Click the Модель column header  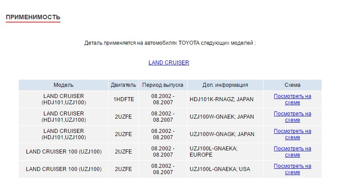(64, 85)
